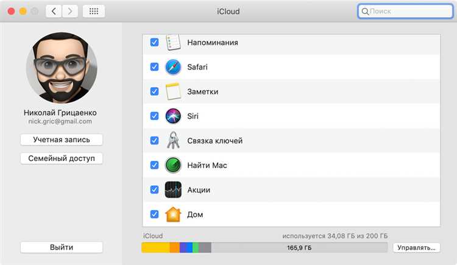457x265 pixels.
Task: Select the Safari label text
Action: coord(197,67)
